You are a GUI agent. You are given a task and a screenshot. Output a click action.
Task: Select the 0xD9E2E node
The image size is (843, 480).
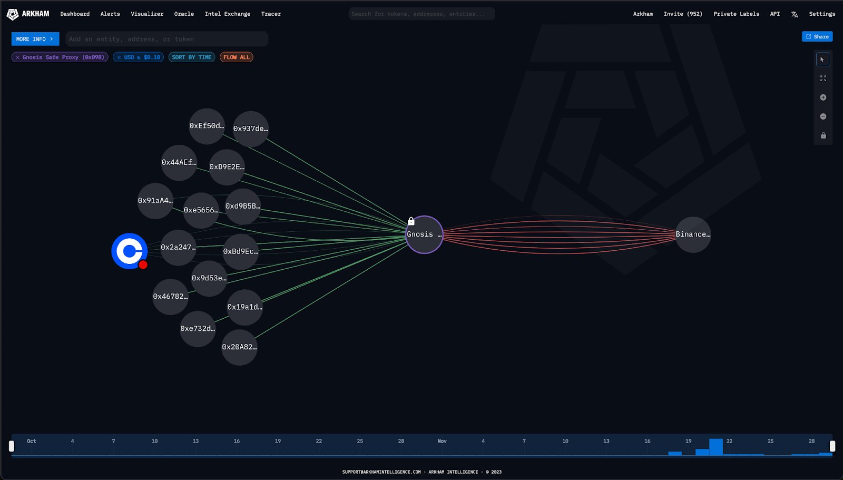[x=227, y=167]
